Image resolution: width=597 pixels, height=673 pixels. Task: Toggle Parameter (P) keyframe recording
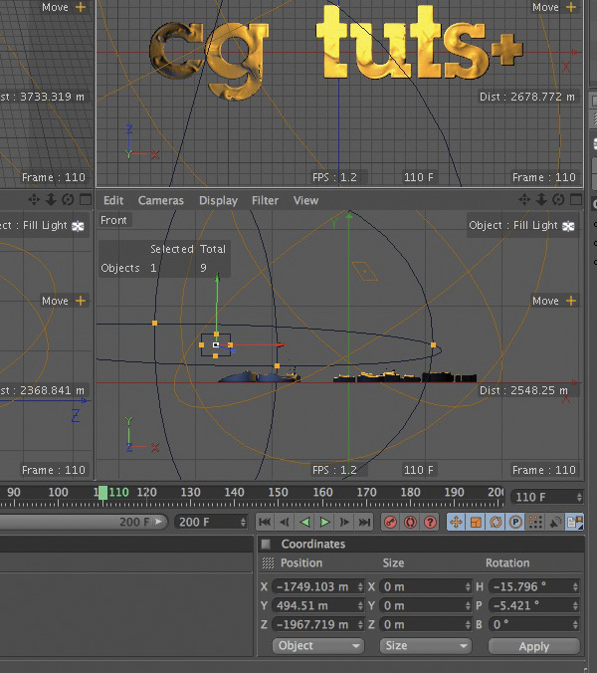point(515,522)
